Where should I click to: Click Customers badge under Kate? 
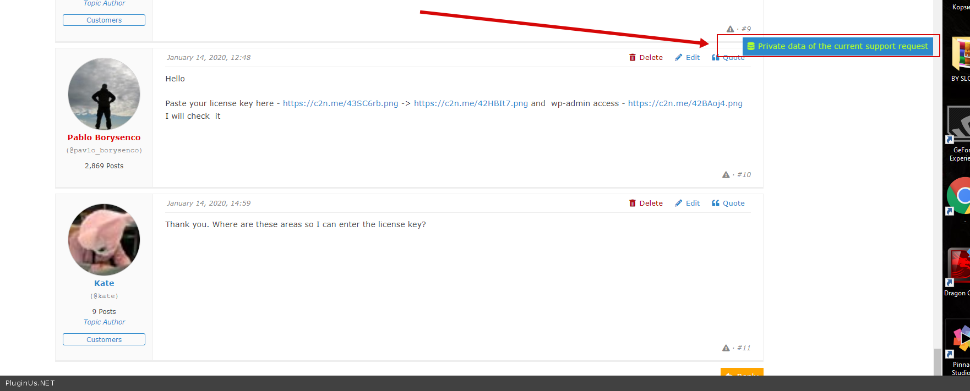[x=104, y=339]
